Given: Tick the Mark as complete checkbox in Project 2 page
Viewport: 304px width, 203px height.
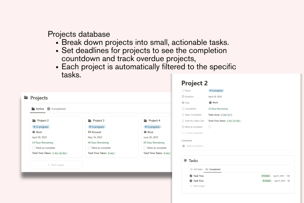Looking at the screenshot, I should 210,127.
